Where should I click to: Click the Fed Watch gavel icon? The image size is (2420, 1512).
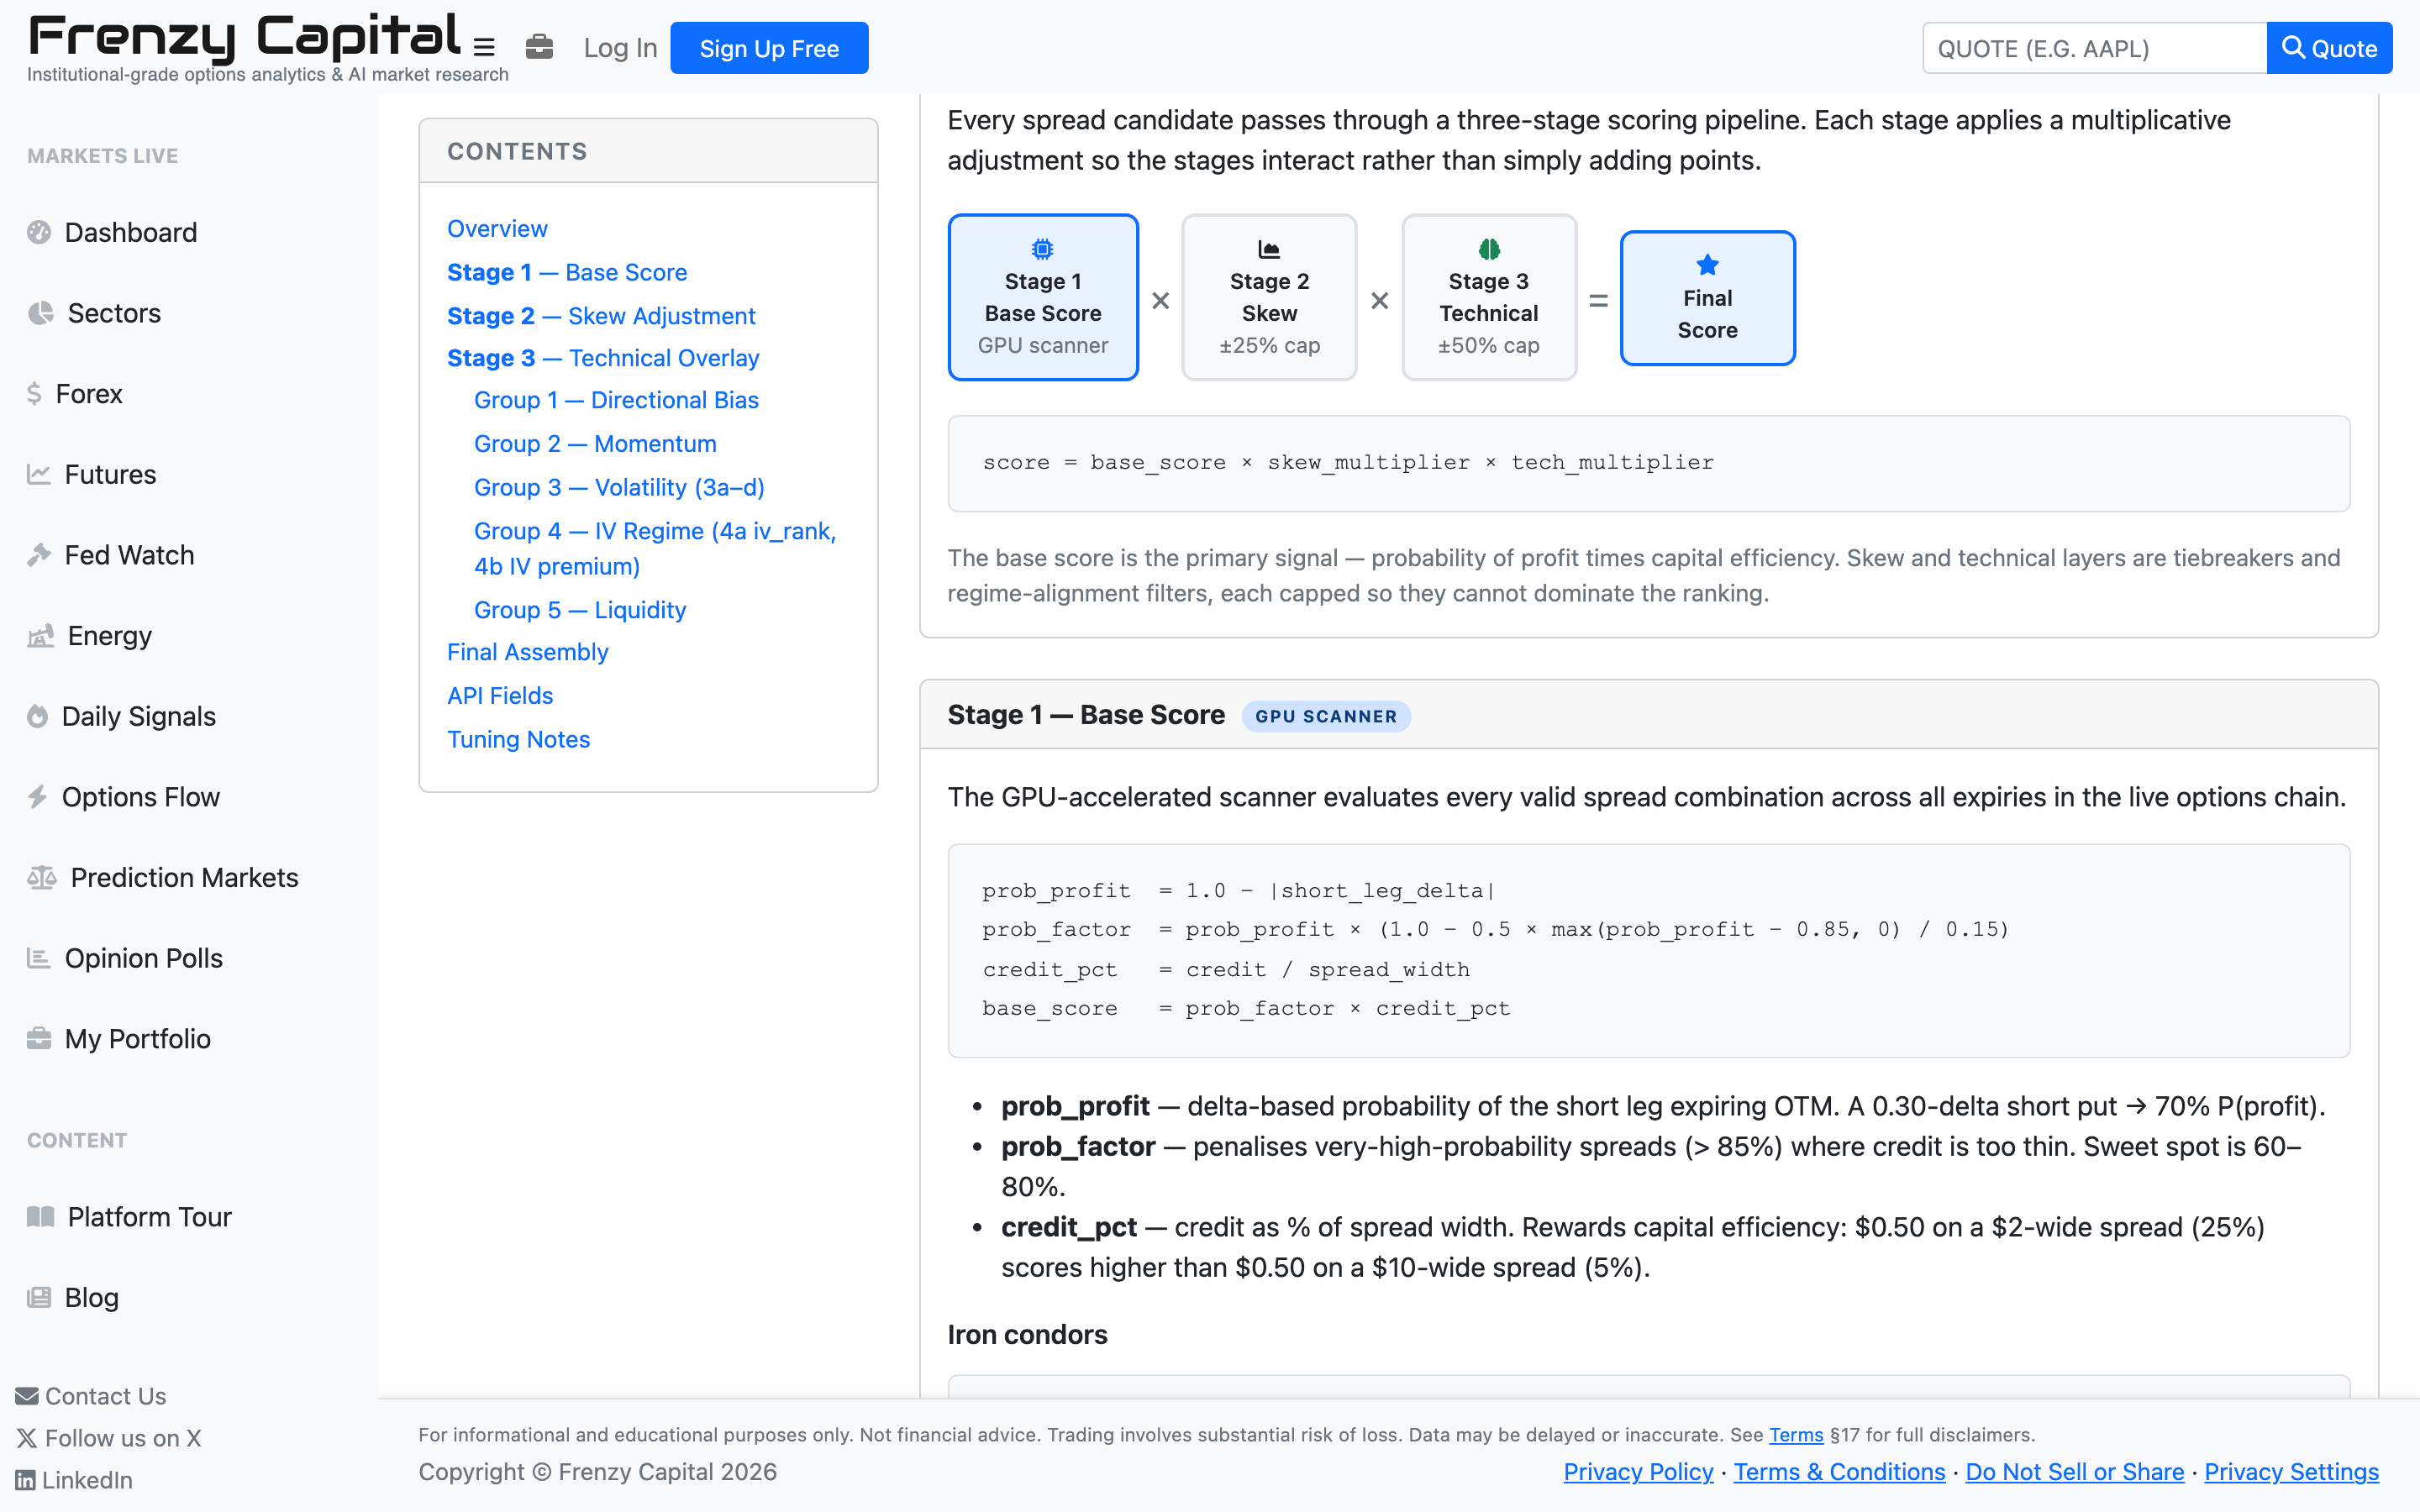(39, 555)
